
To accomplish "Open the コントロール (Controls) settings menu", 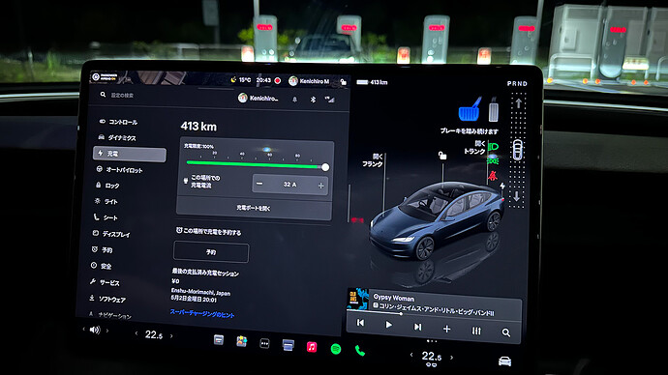I will coord(118,122).
